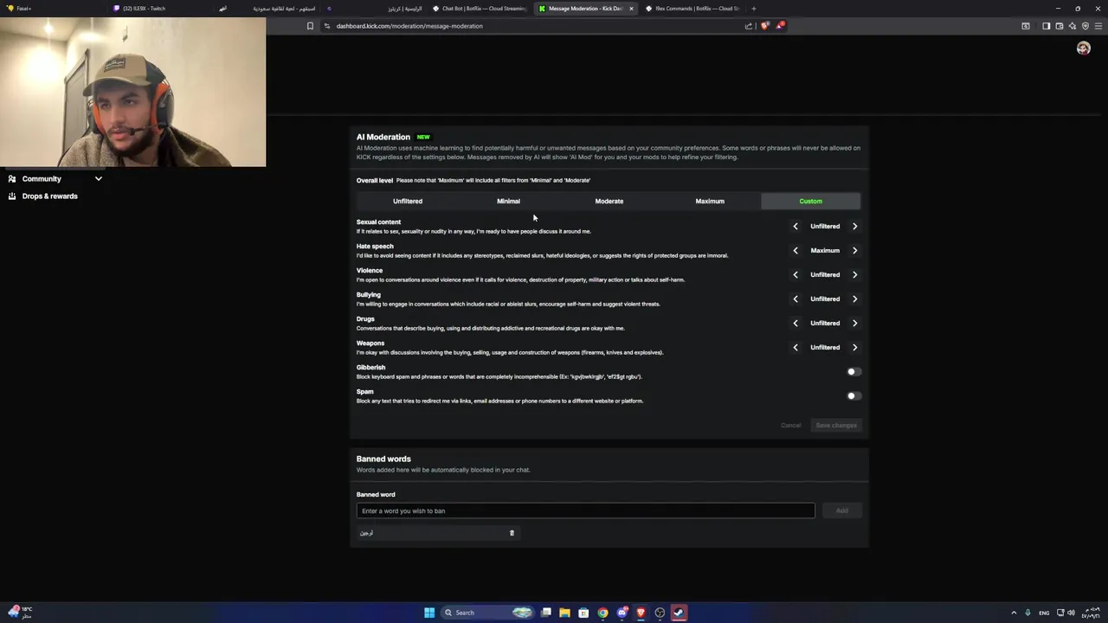The width and height of the screenshot is (1108, 623).
Task: Open OBS Studio from the taskbar
Action: [660, 613]
